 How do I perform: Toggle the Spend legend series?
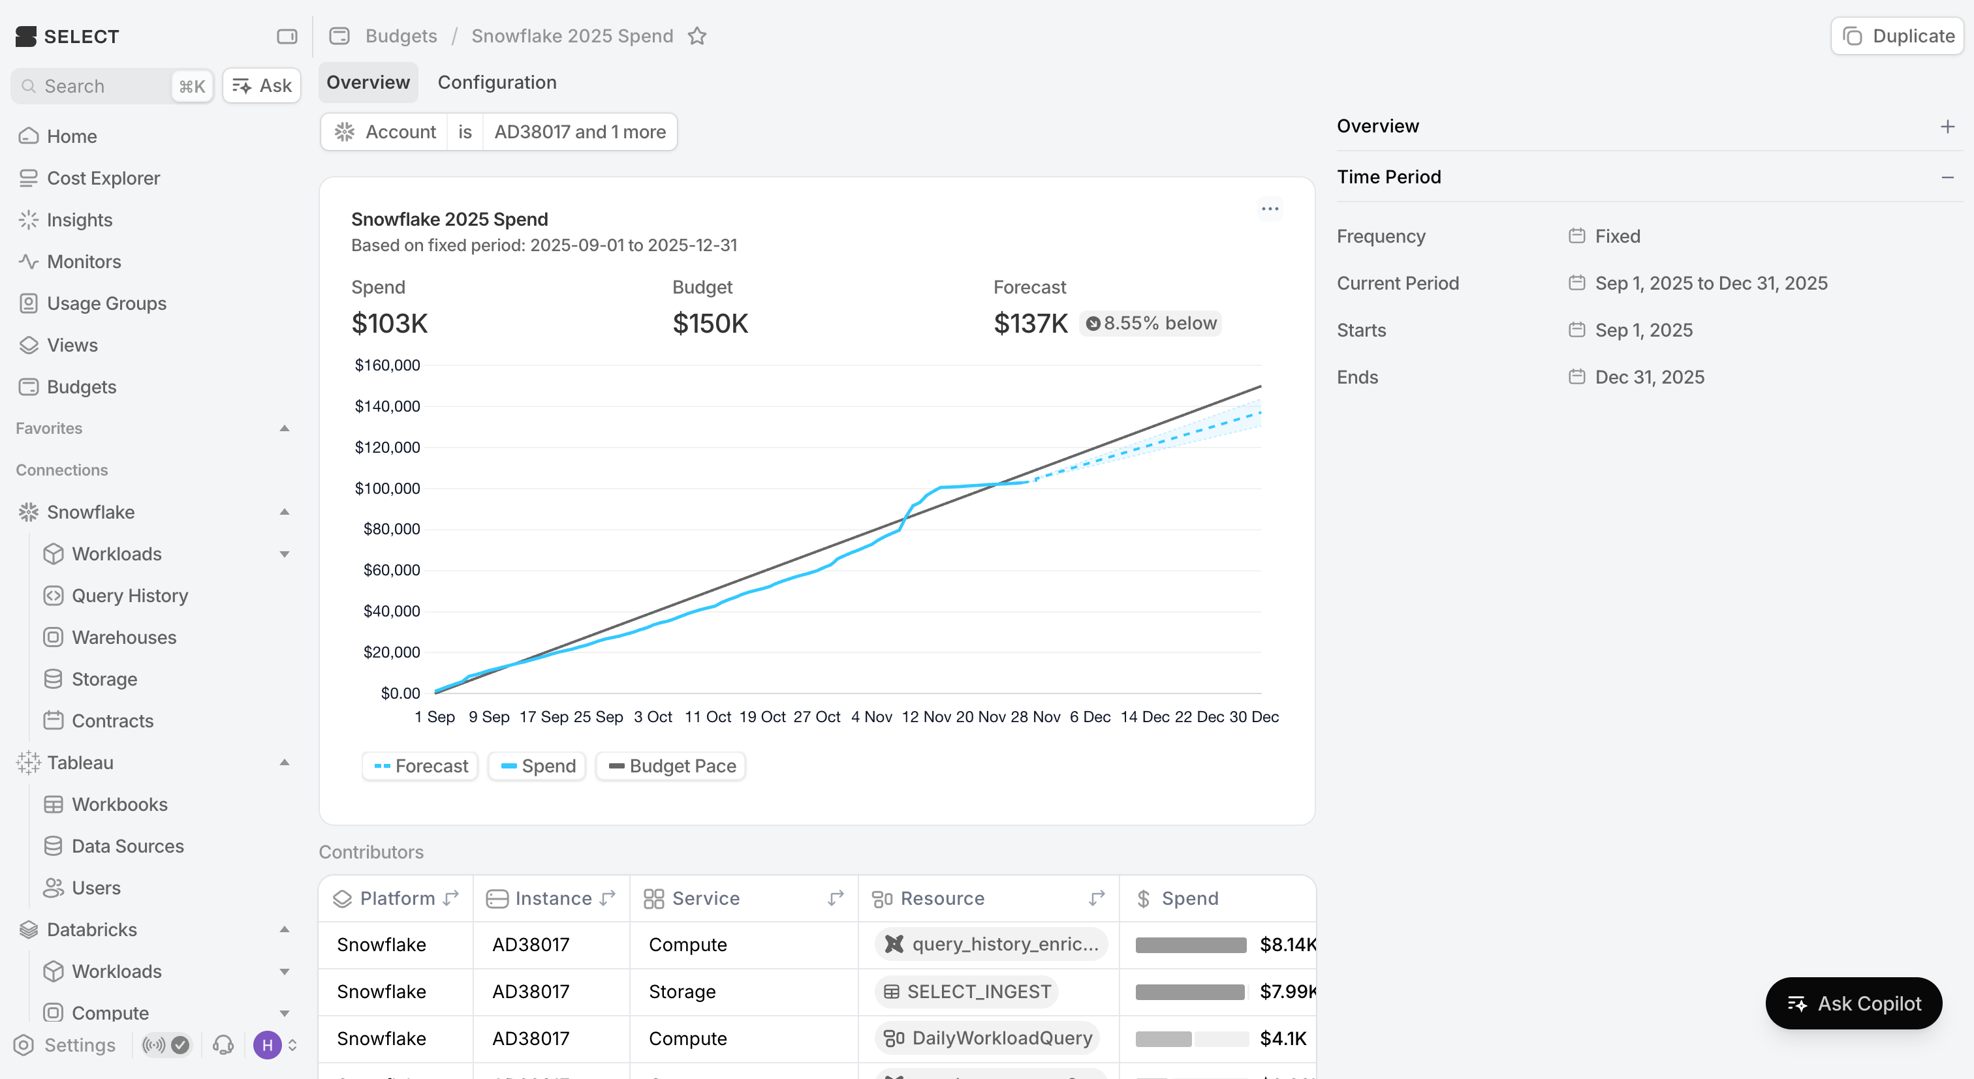point(537,766)
